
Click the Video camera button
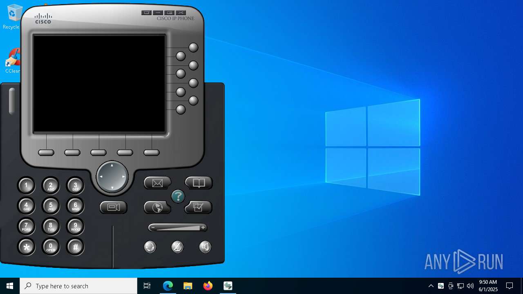[114, 207]
